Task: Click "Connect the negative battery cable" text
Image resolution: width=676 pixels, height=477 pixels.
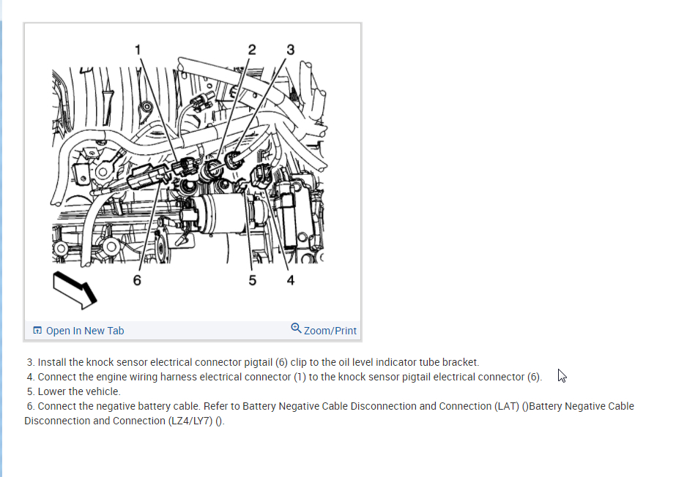Action: point(119,406)
